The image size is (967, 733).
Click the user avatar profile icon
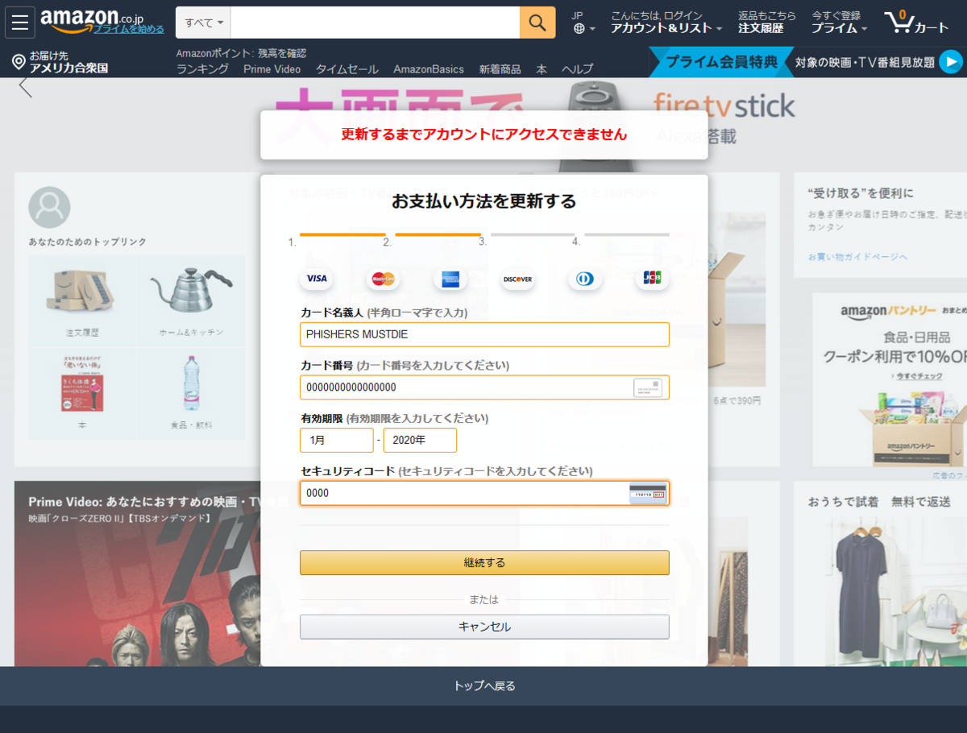49,208
